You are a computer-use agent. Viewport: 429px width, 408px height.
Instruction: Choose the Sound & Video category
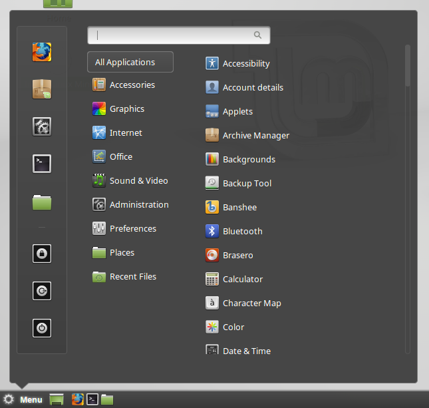tap(130, 181)
